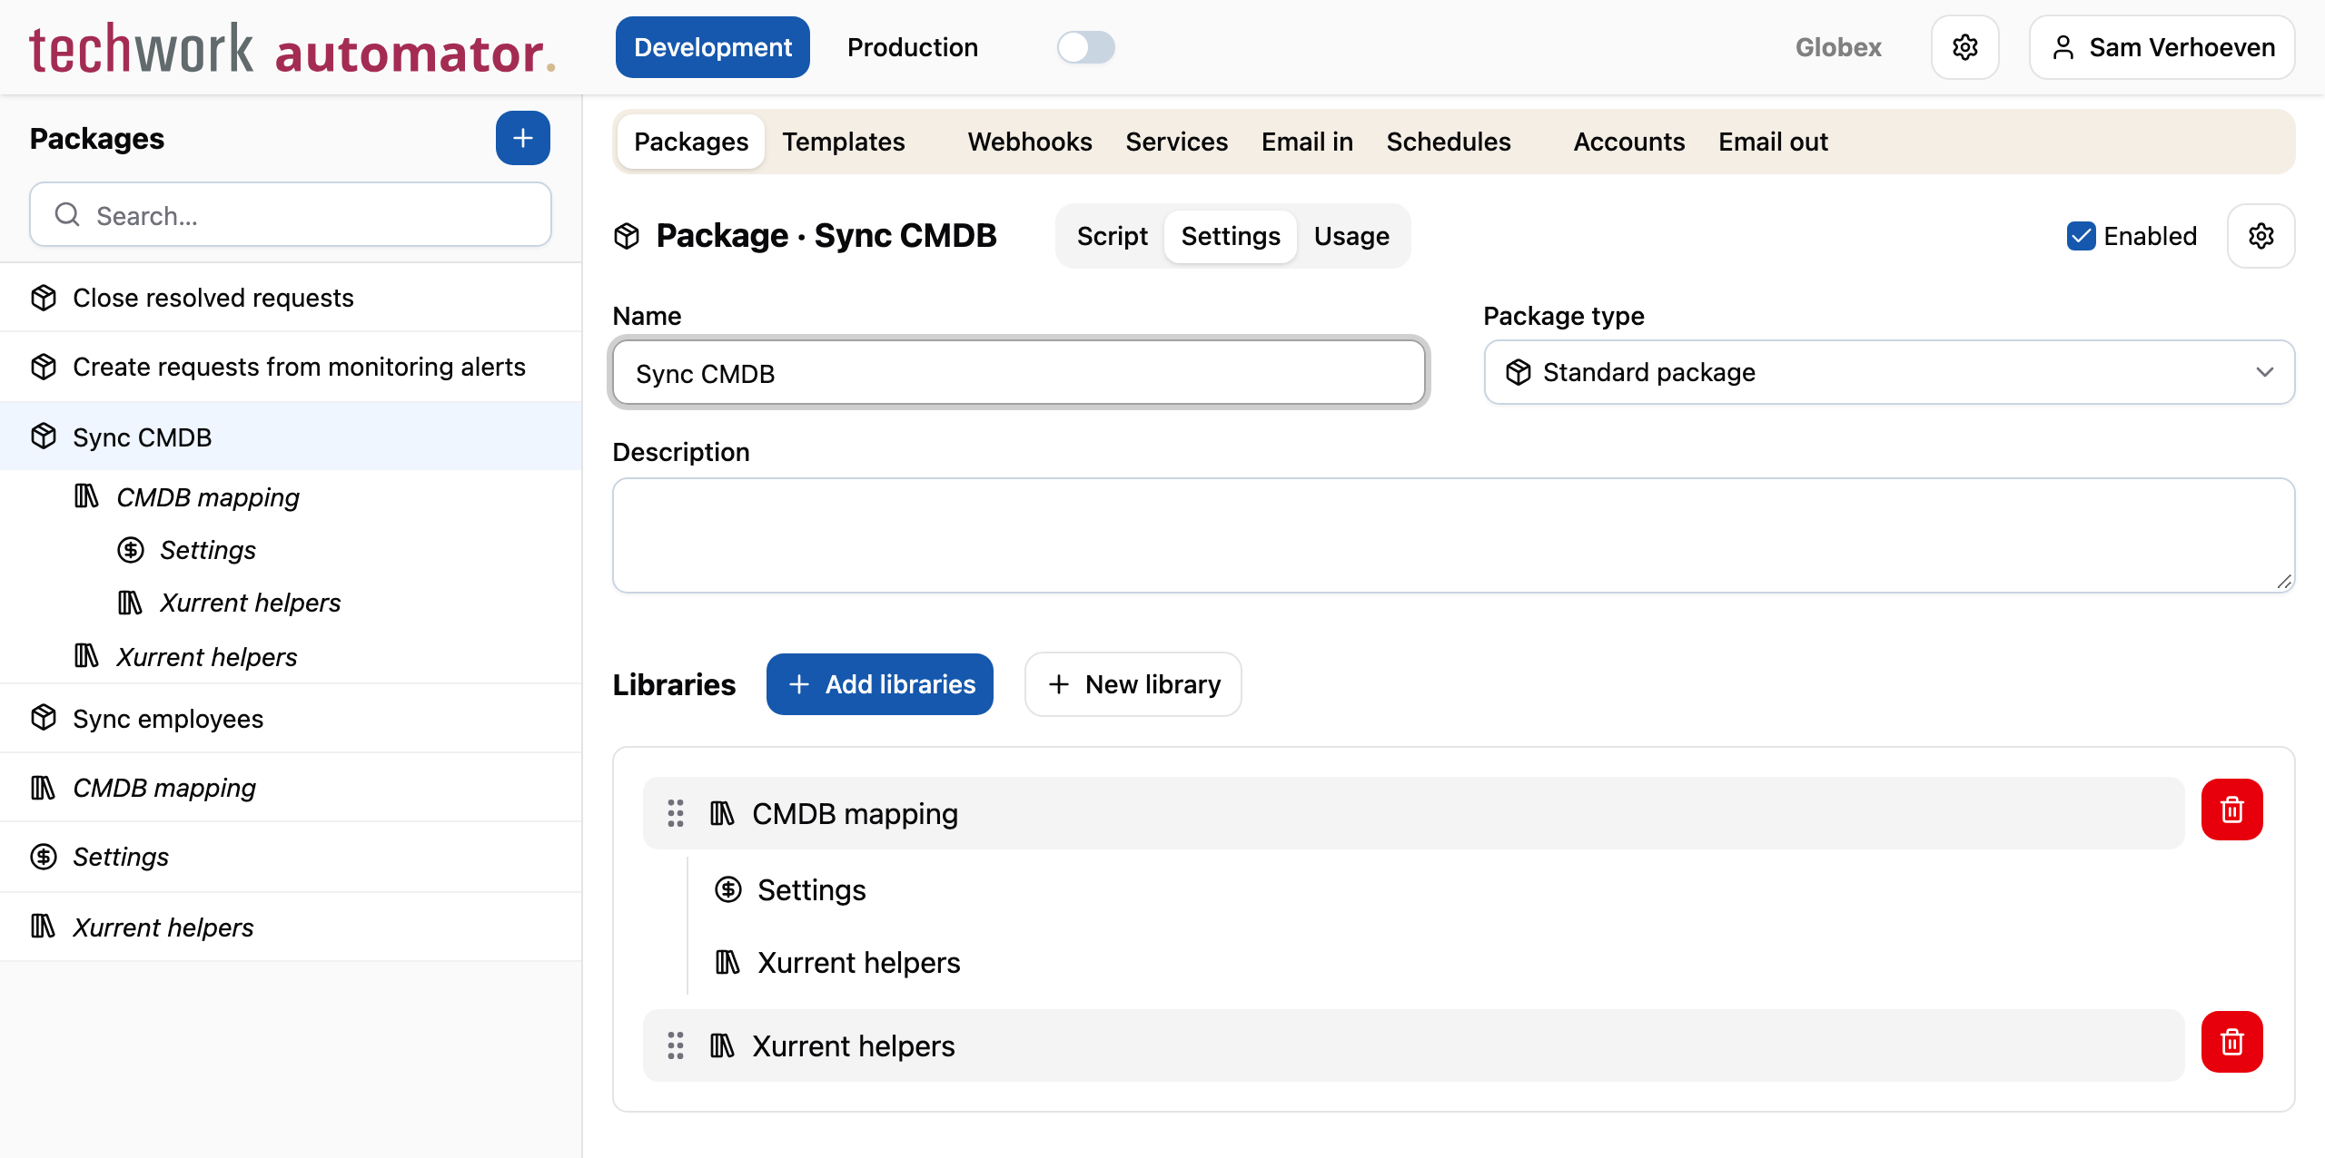Open the Script tab of the package
The width and height of the screenshot is (2325, 1158).
[x=1112, y=236]
